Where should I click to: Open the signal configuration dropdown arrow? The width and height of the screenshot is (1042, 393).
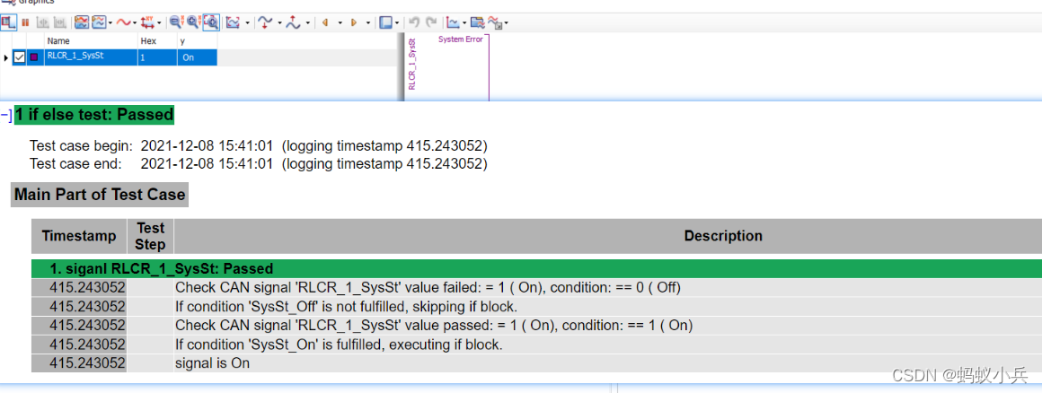[x=506, y=23]
